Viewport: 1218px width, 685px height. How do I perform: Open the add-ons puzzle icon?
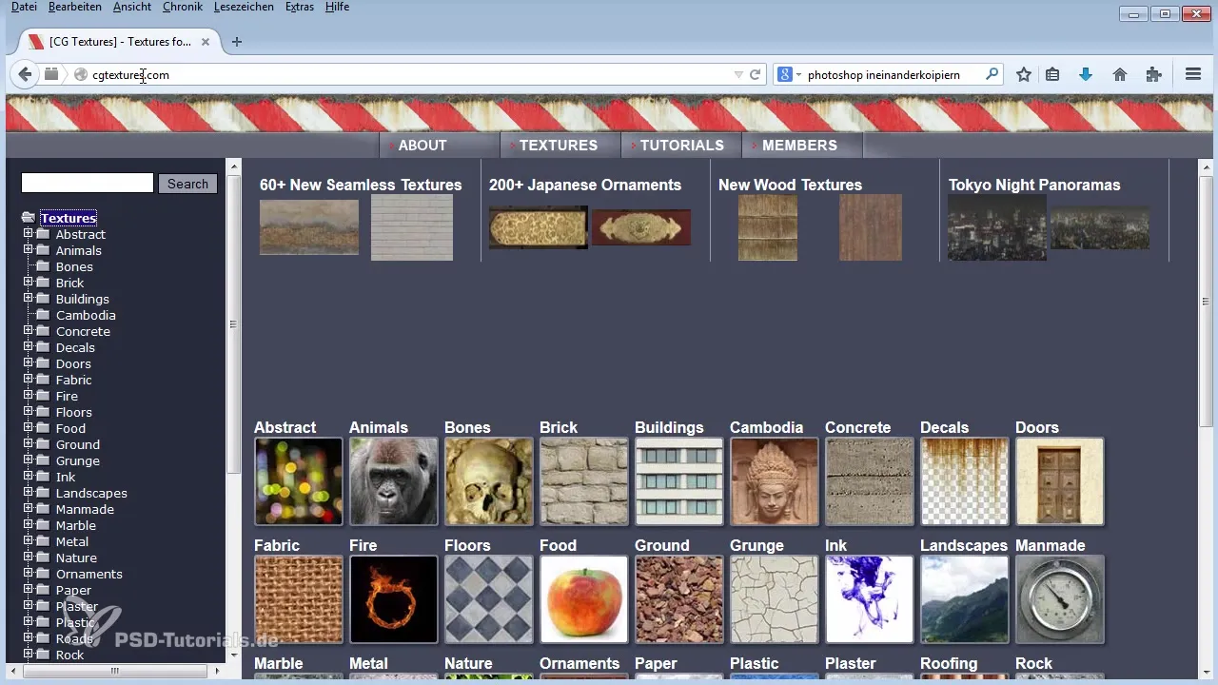pos(1153,74)
